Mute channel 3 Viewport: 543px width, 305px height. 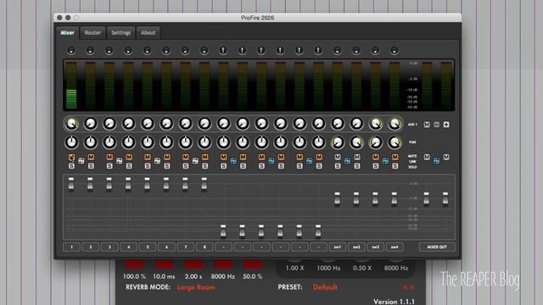(109, 158)
